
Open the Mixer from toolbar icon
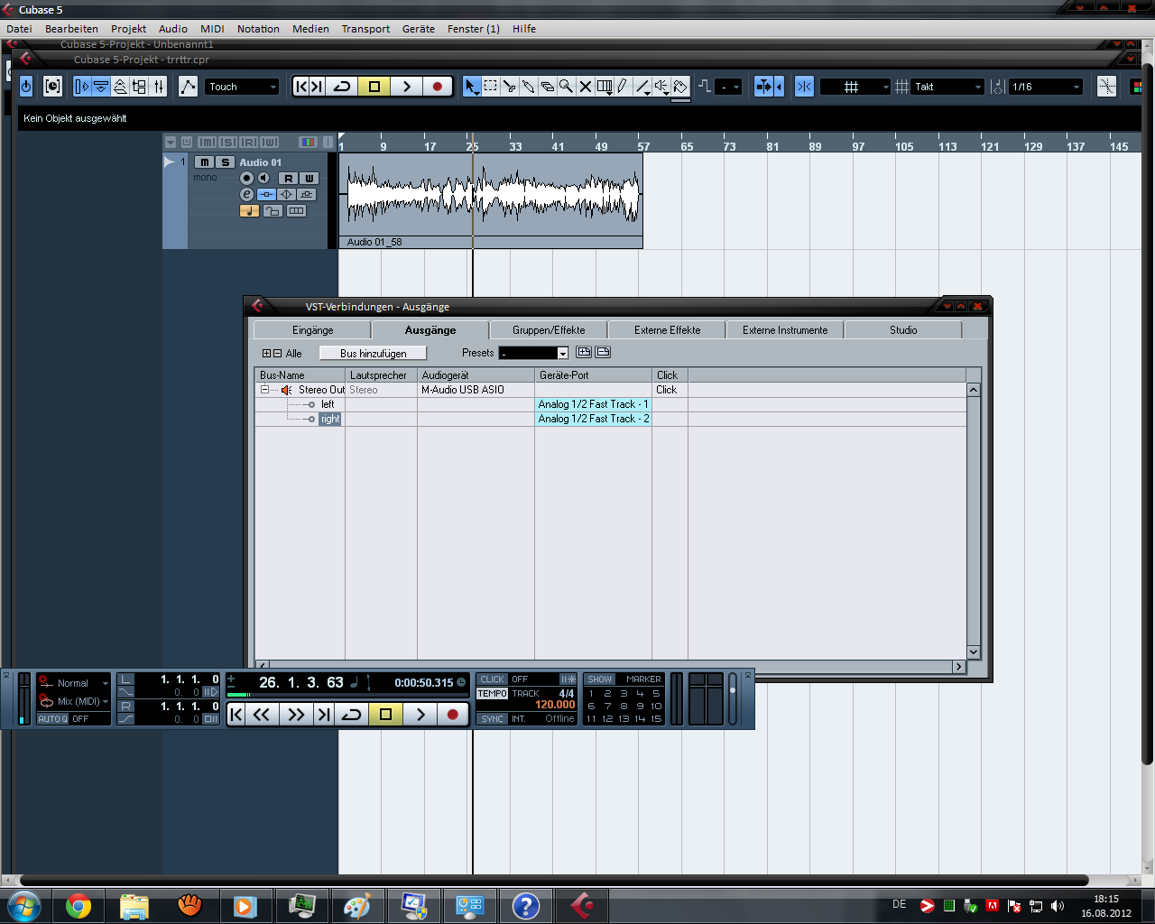click(158, 86)
